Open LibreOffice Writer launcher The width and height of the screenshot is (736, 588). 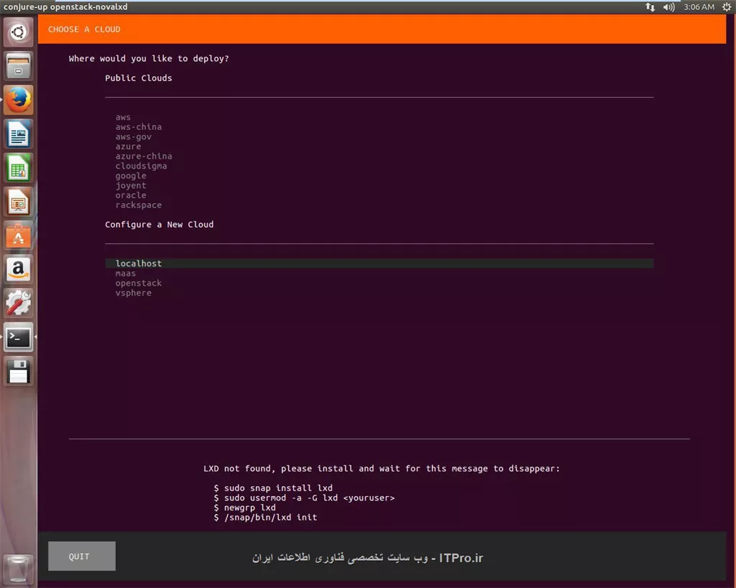pos(18,134)
